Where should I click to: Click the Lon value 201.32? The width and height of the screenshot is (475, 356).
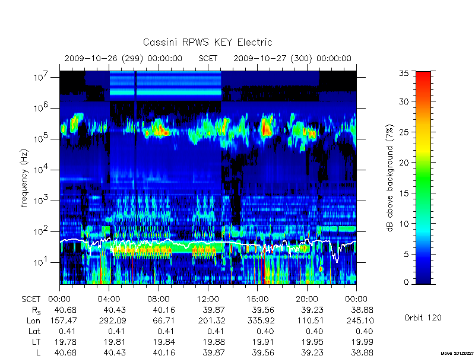coord(211,320)
